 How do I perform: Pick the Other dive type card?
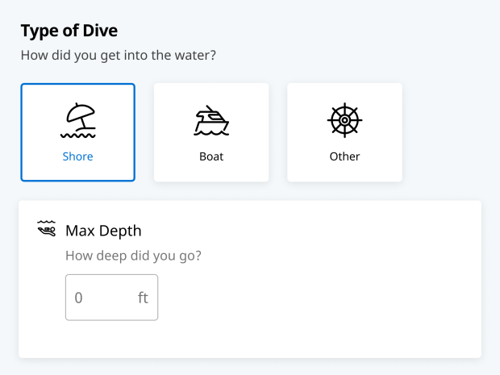(344, 132)
